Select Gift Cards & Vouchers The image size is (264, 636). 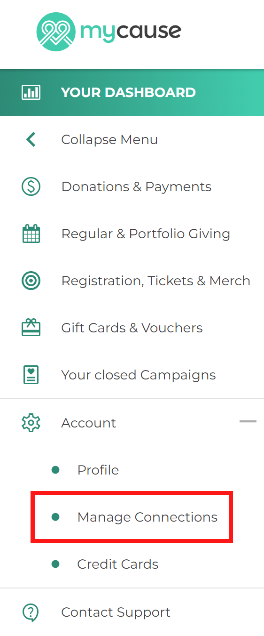tap(132, 328)
